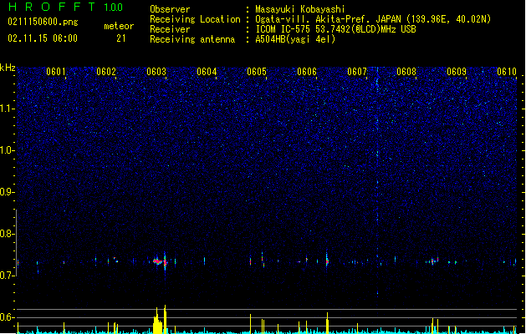Click the date stamp 02.11.15 06:00

[43, 38]
